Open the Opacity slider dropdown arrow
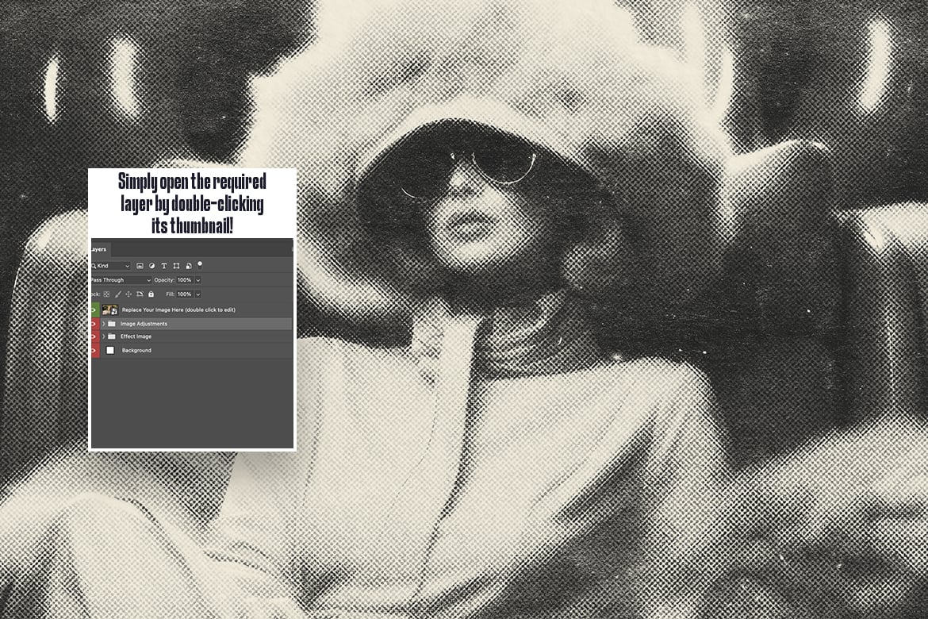 coord(198,280)
